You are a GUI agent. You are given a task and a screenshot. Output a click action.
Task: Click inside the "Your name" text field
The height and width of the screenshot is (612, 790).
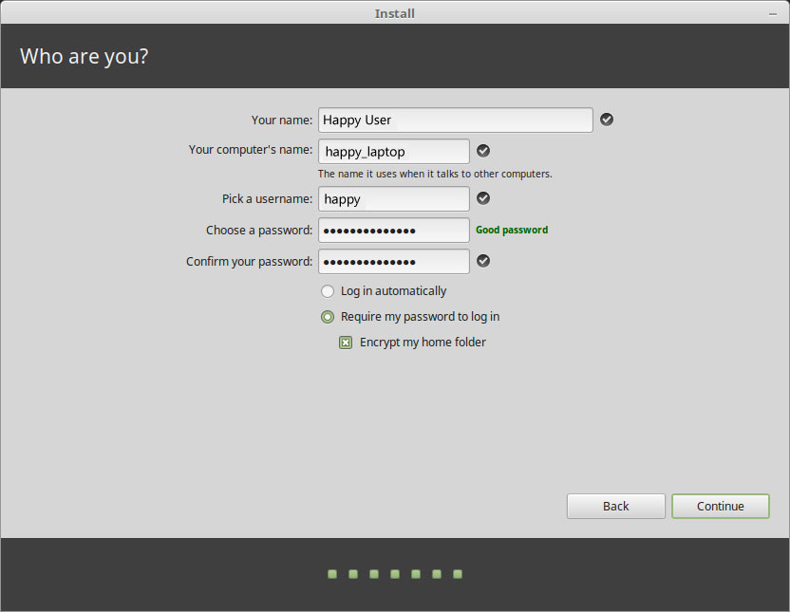(x=455, y=120)
